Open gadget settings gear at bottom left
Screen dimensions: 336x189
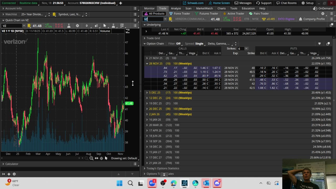tap(14, 174)
